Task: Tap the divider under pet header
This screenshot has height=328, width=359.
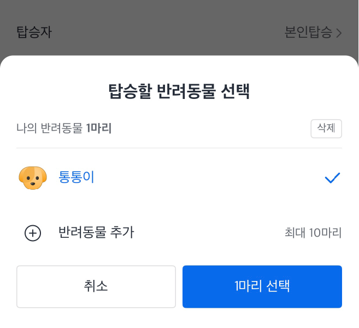Action: click(179, 148)
